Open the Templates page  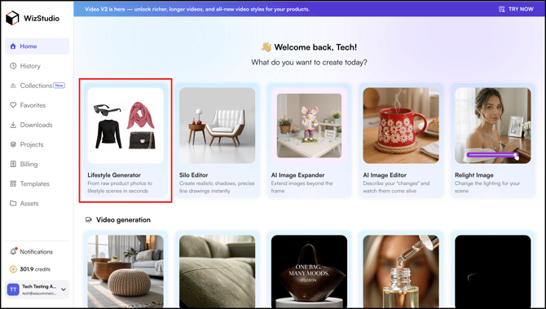(37, 183)
